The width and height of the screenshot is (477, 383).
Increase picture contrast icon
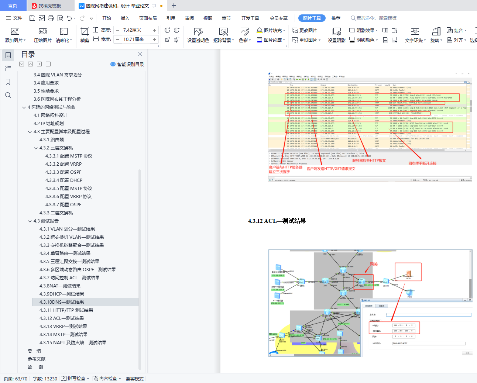tap(167, 30)
